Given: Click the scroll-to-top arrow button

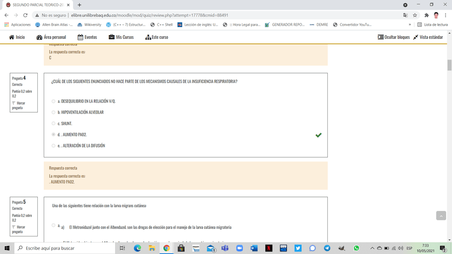Looking at the screenshot, I should 441,216.
